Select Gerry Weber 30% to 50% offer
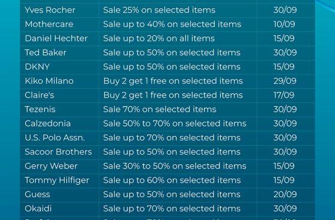 pyautogui.click(x=175, y=166)
